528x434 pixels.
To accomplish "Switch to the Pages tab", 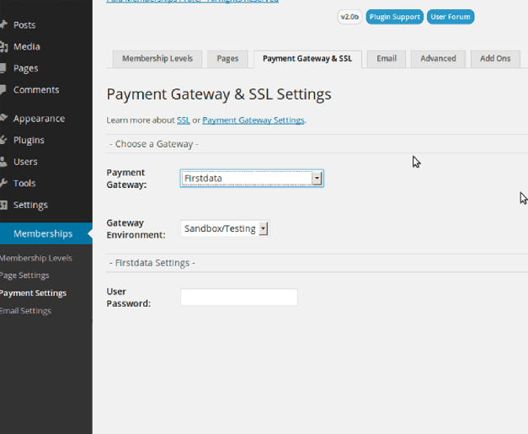I will 227,59.
